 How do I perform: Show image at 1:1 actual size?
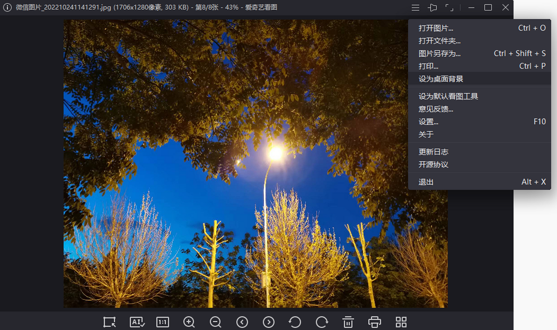click(x=162, y=322)
